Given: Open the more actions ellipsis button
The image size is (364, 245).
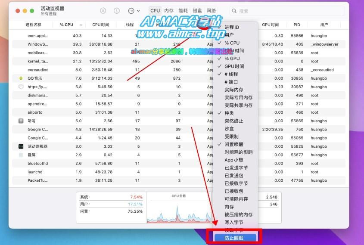Looking at the screenshot, I should pos(131,11).
